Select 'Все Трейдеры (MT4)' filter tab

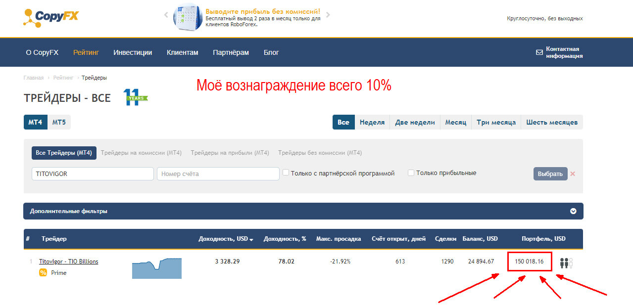click(x=64, y=153)
